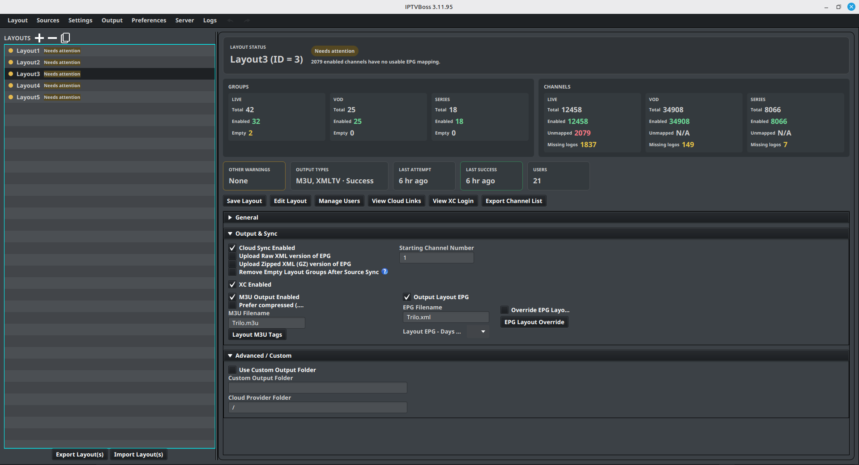Click View XC Login button
The image size is (859, 465).
click(453, 201)
